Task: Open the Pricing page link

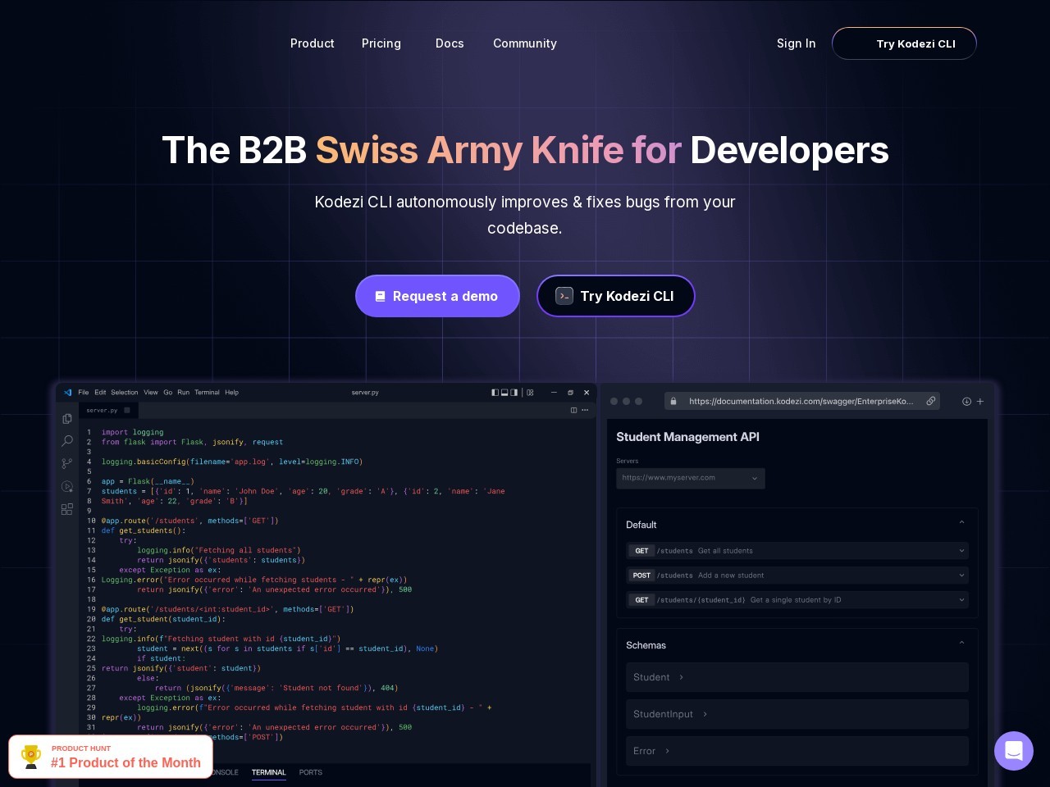Action: [381, 43]
